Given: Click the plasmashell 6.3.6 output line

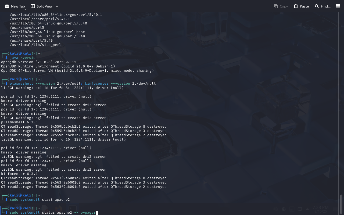Looking at the screenshot, I should (x=19, y=122).
